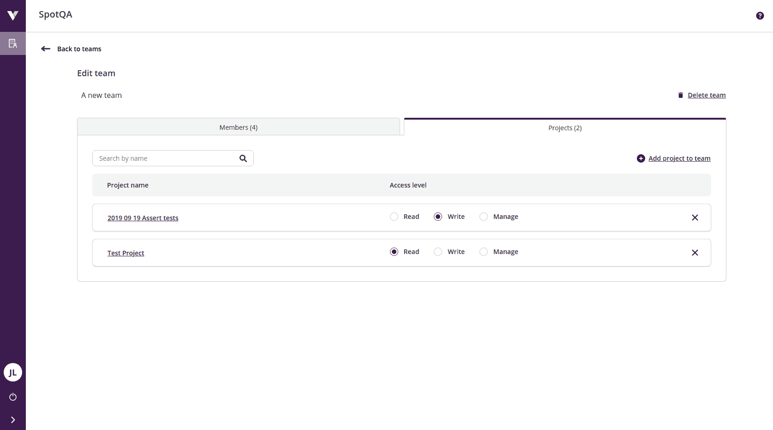This screenshot has height=430, width=773.
Task: Click the power icon at sidebar bottom
Action: point(12,397)
